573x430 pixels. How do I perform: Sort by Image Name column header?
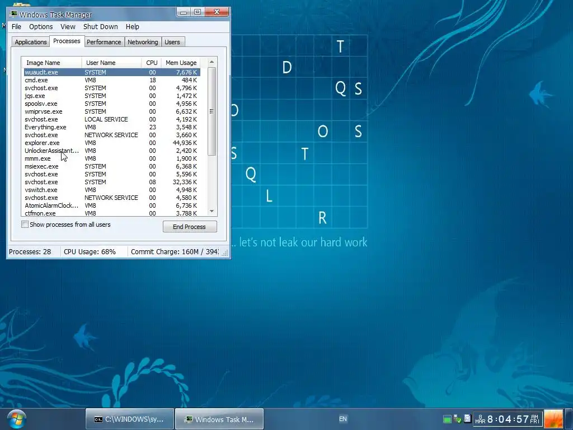(51, 63)
